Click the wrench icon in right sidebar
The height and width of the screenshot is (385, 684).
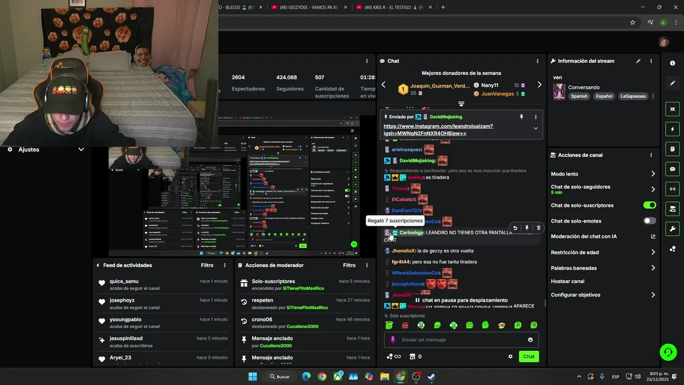point(672,229)
